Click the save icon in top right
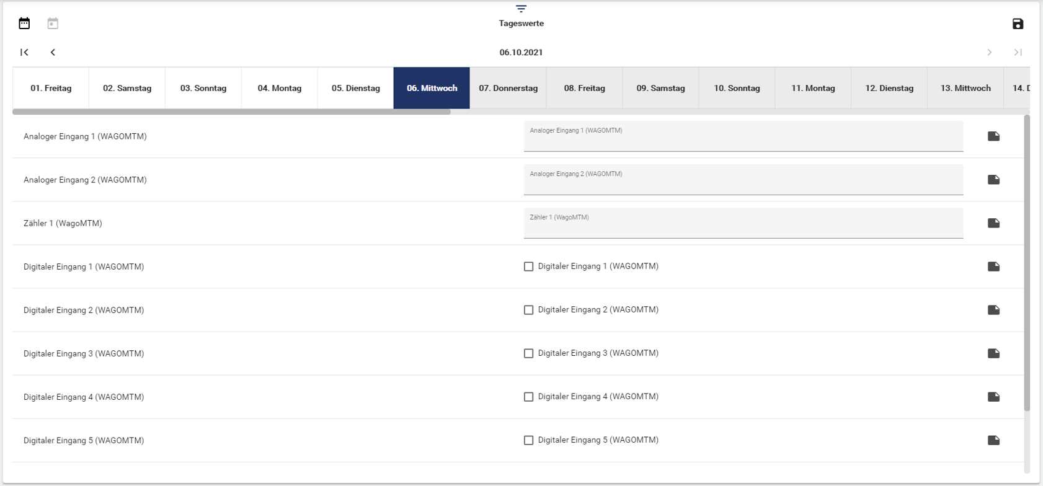 click(1018, 24)
